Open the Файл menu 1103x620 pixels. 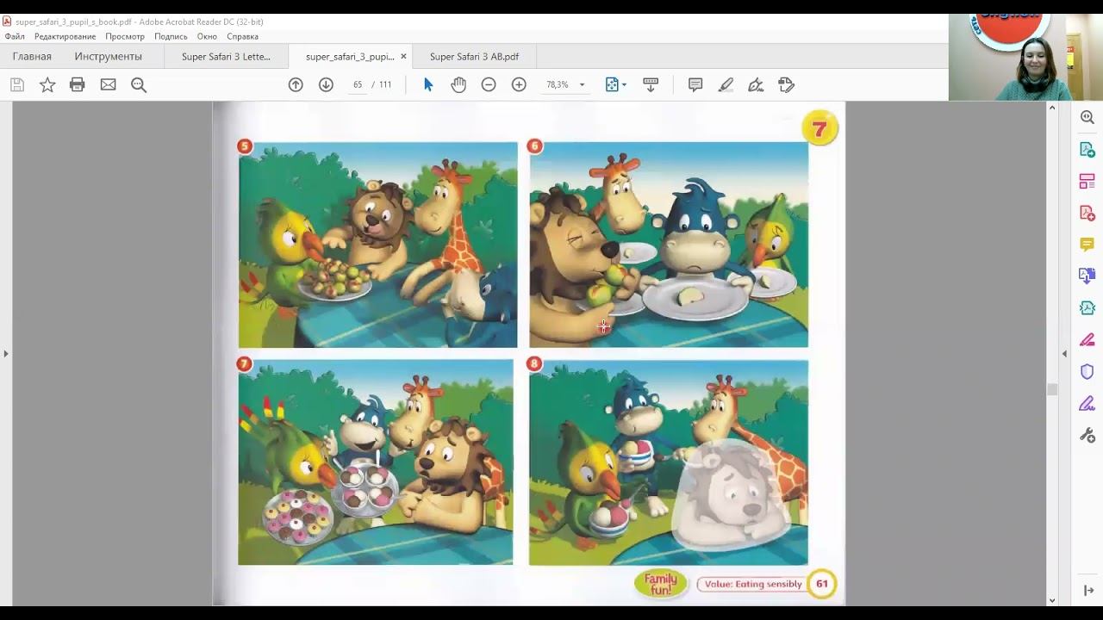click(15, 36)
